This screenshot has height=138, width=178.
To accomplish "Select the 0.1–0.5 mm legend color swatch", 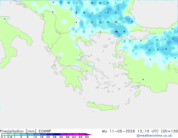I will (x=5, y=134).
